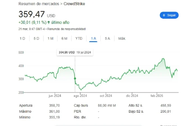Screen dimensions: 190x126
Task: Switch to the 1 M range tab
Action: [x=50, y=39]
